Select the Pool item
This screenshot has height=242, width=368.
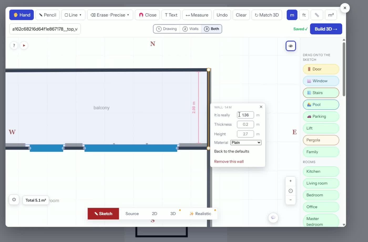click(321, 105)
